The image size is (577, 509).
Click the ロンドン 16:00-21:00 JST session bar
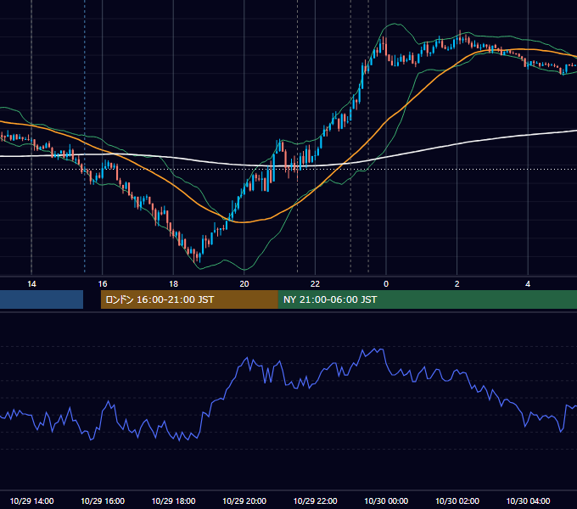pyautogui.click(x=189, y=299)
